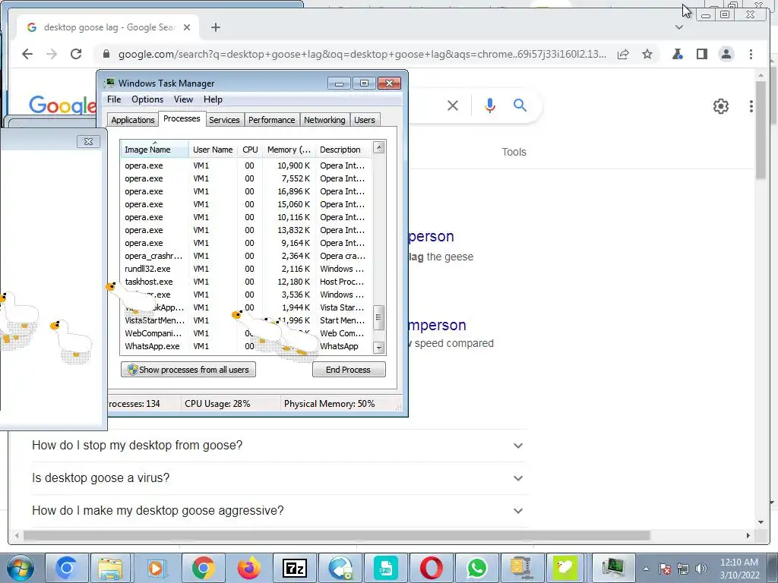Open 7-Zip taskbar icon
The image size is (778, 583).
pos(295,568)
